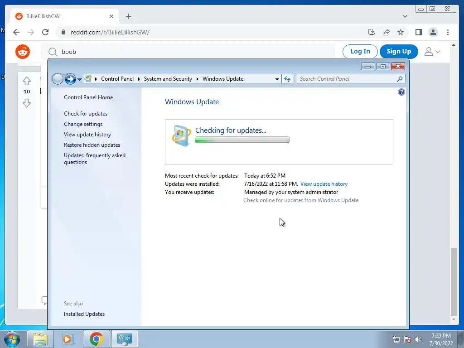This screenshot has height=348, width=464.
Task: Select the BillieEillishGW tab
Action: coord(64,16)
